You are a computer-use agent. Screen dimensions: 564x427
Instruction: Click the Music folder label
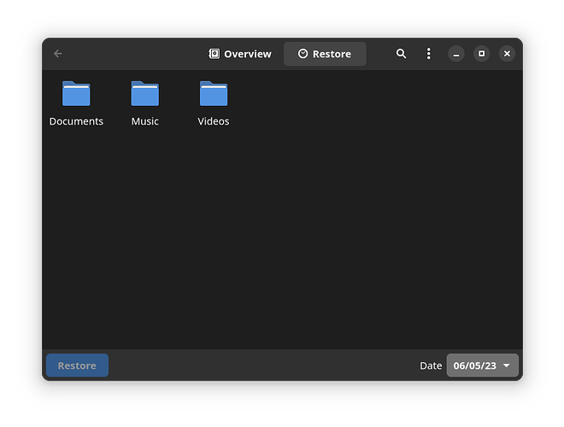point(145,121)
